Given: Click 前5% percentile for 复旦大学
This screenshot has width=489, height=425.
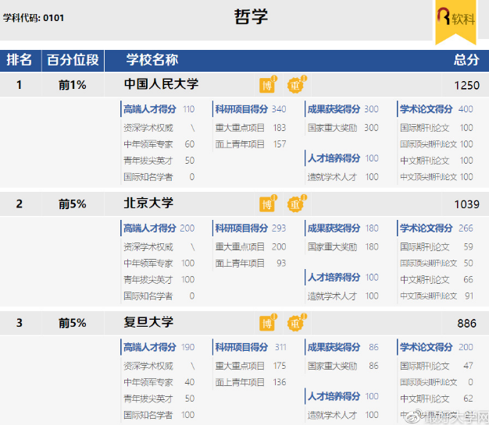Looking at the screenshot, I should [x=73, y=323].
